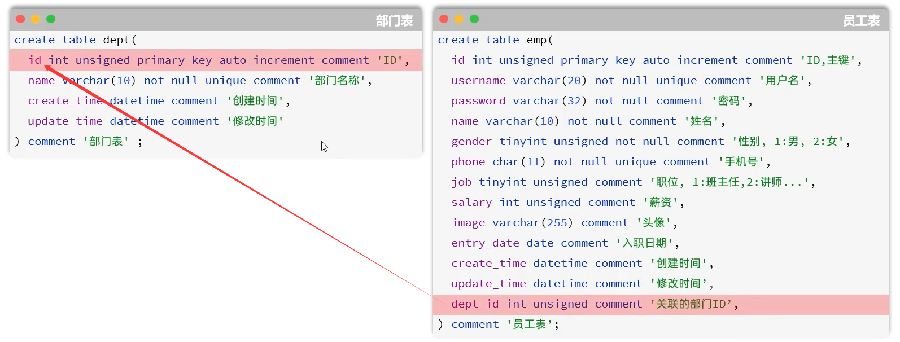Click the red close dot on 员工表 window
Image resolution: width=900 pixels, height=342 pixels.
click(x=444, y=19)
